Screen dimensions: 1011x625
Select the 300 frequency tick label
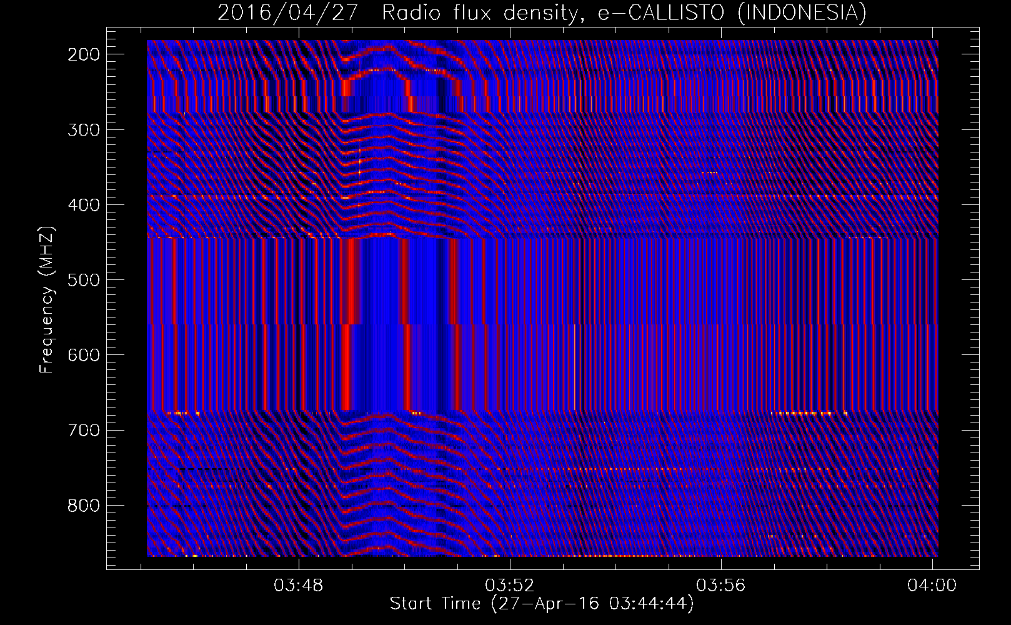pyautogui.click(x=83, y=130)
